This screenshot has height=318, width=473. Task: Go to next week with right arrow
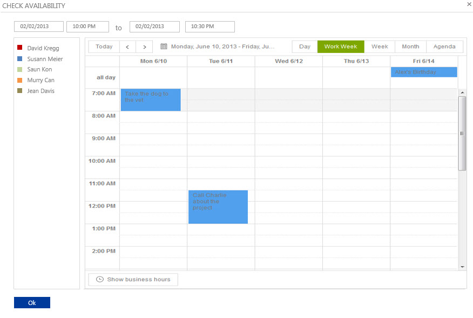[x=145, y=47]
